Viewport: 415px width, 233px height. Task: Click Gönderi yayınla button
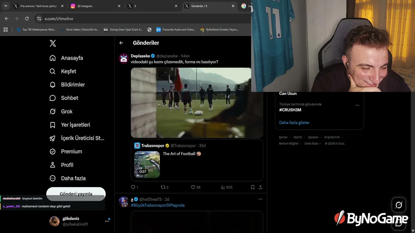coord(76,194)
